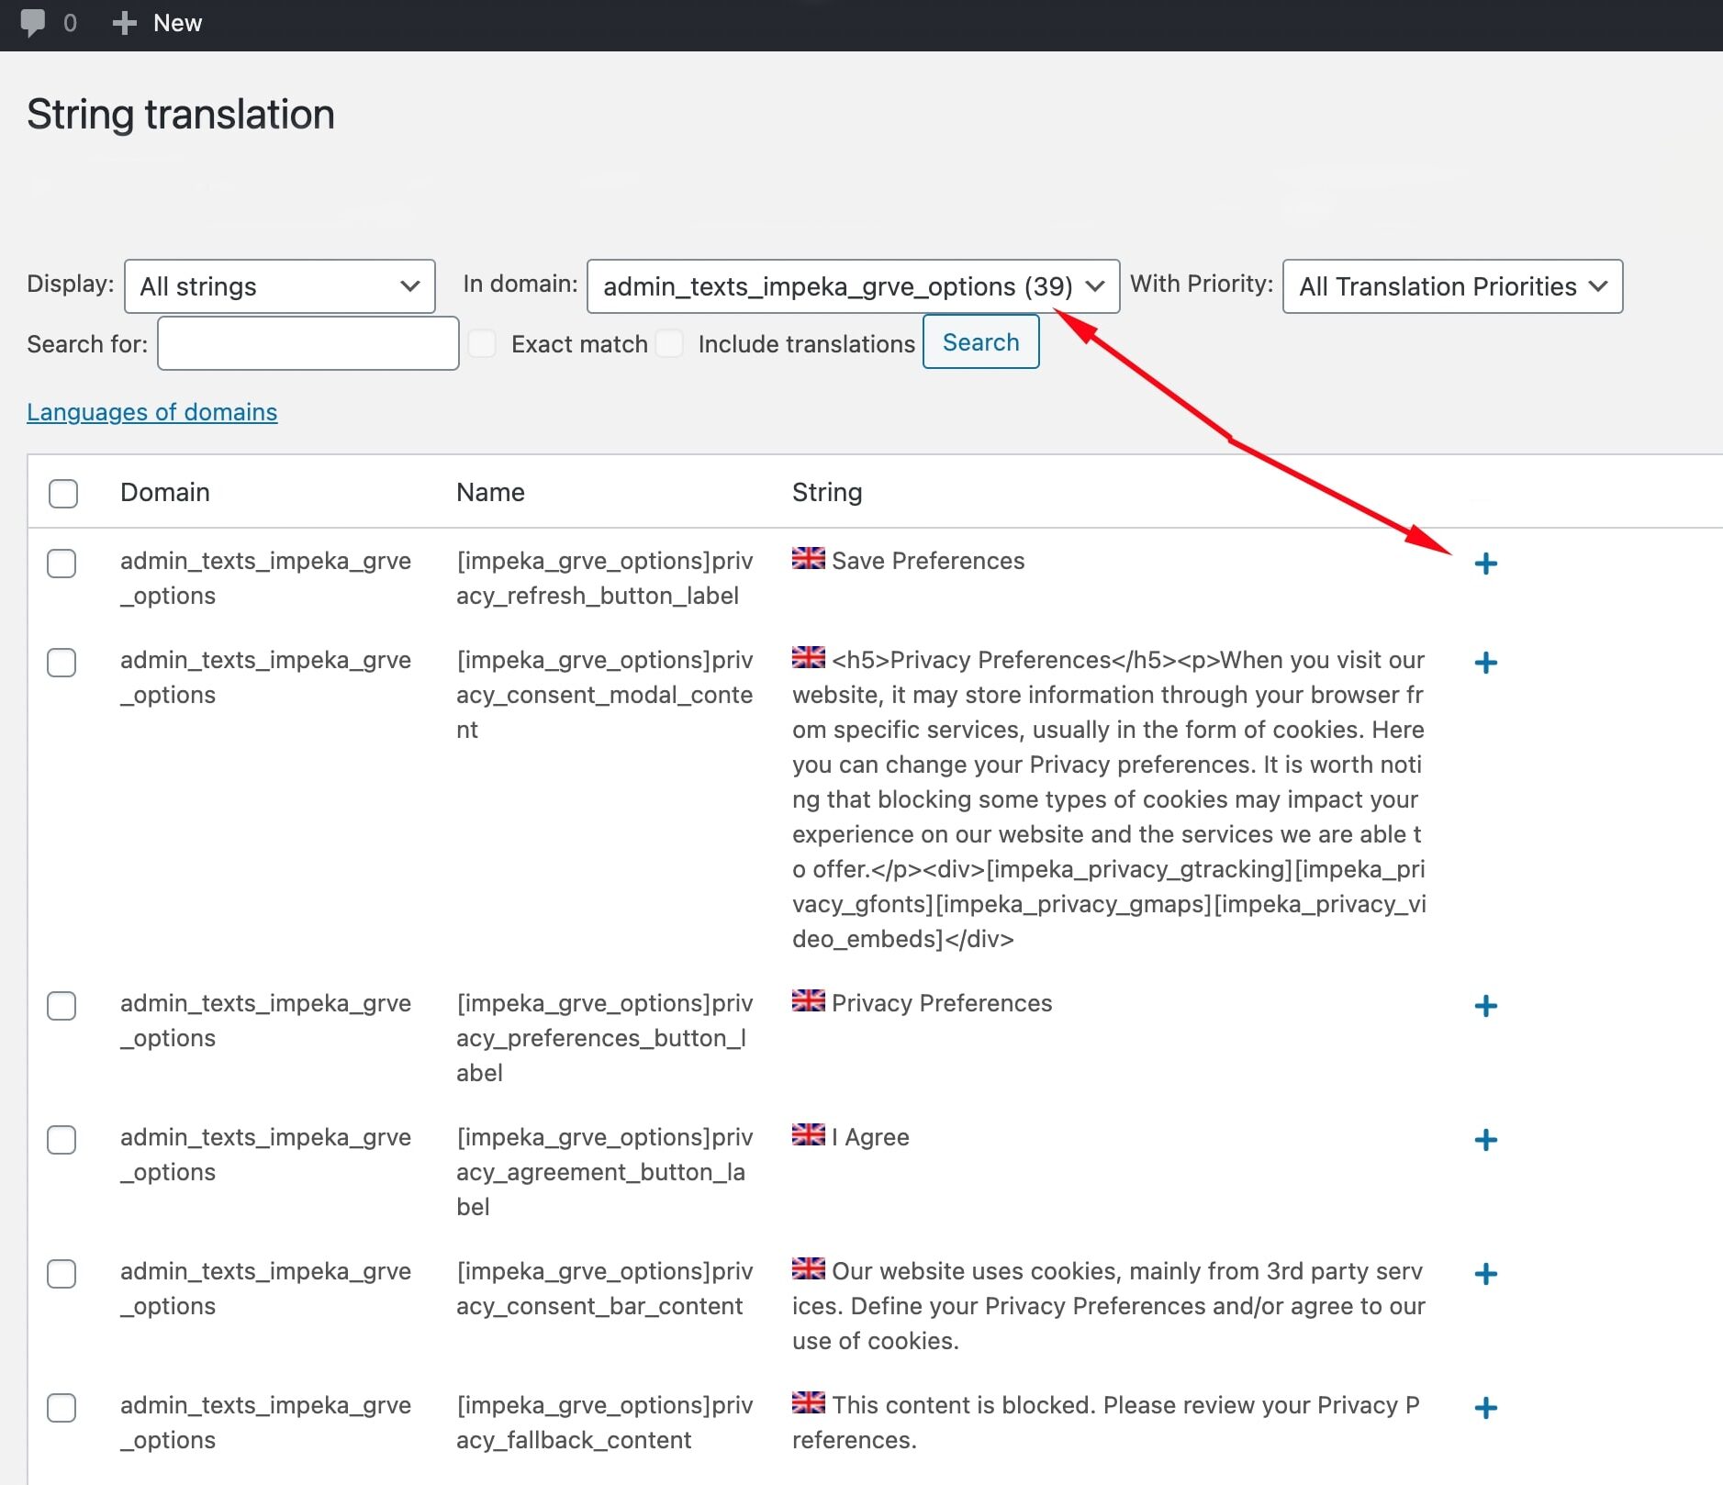Click the 'I Agree' string text
1723x1485 pixels.
tap(870, 1137)
